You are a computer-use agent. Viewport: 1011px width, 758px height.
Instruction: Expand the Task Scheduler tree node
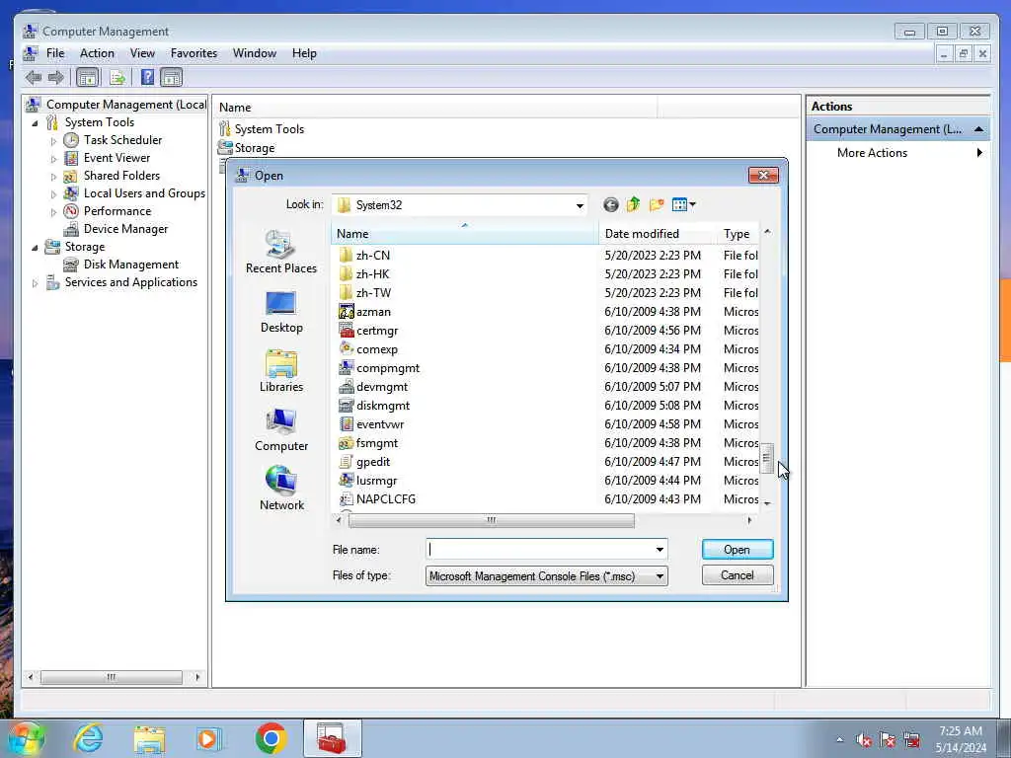click(x=53, y=140)
